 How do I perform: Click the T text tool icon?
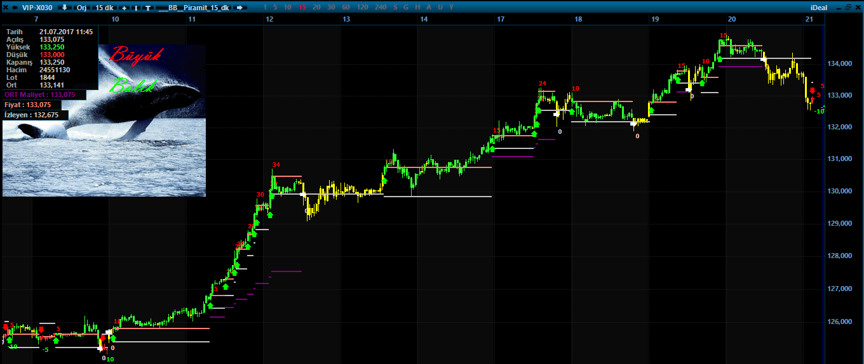[148, 7]
